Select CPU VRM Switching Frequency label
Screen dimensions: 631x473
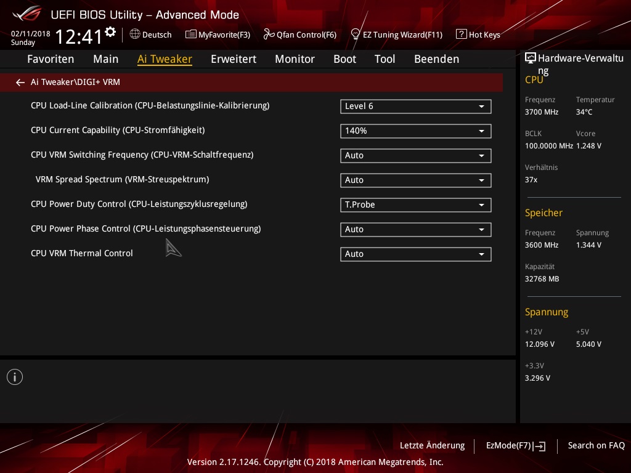tap(142, 155)
